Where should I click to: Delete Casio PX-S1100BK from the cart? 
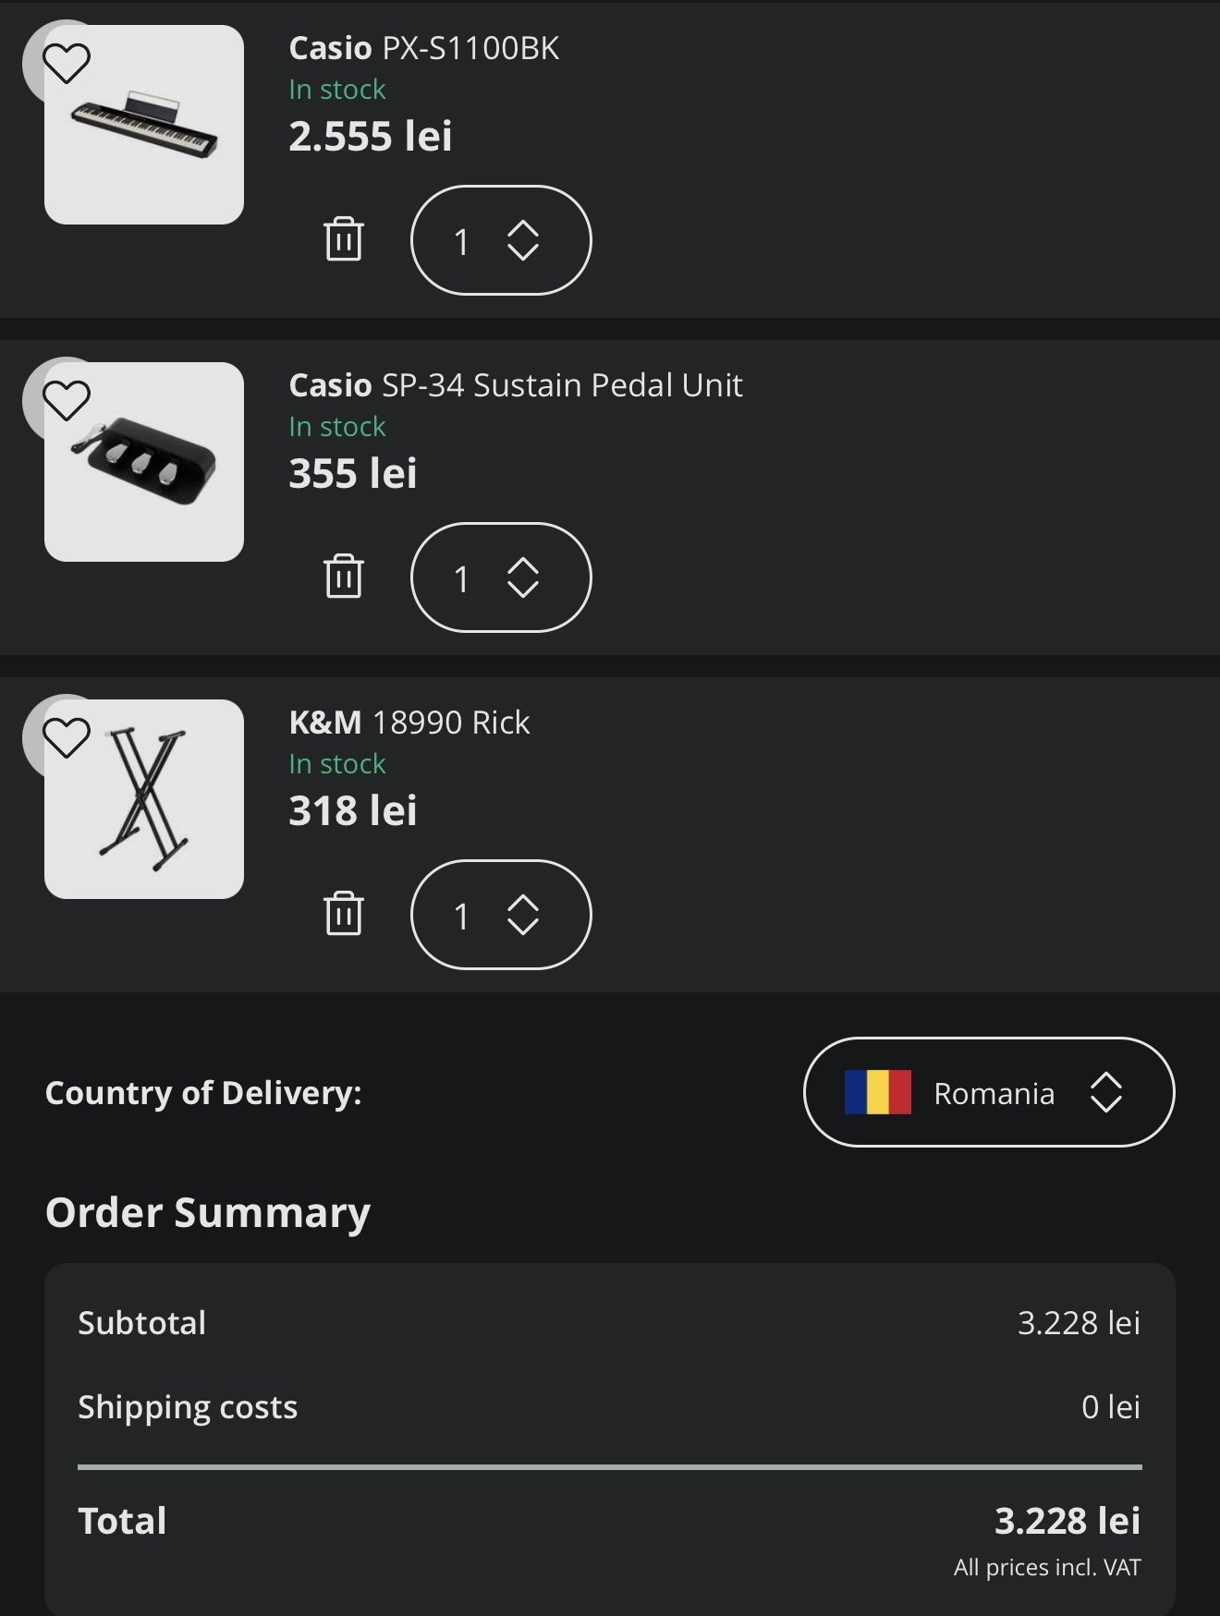tap(344, 239)
